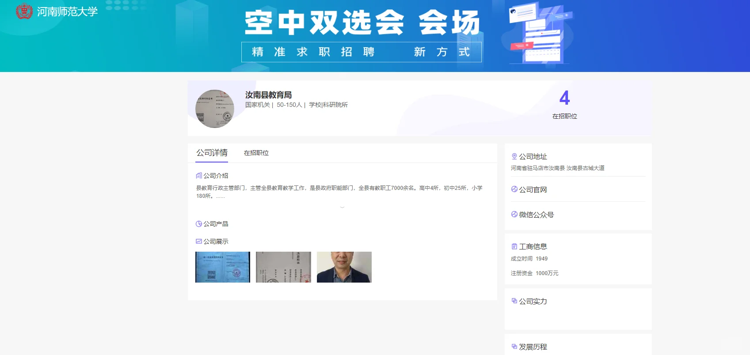750x355 pixels.
Task: Click the 汝南县教育局 company name heading
Action: [x=268, y=95]
